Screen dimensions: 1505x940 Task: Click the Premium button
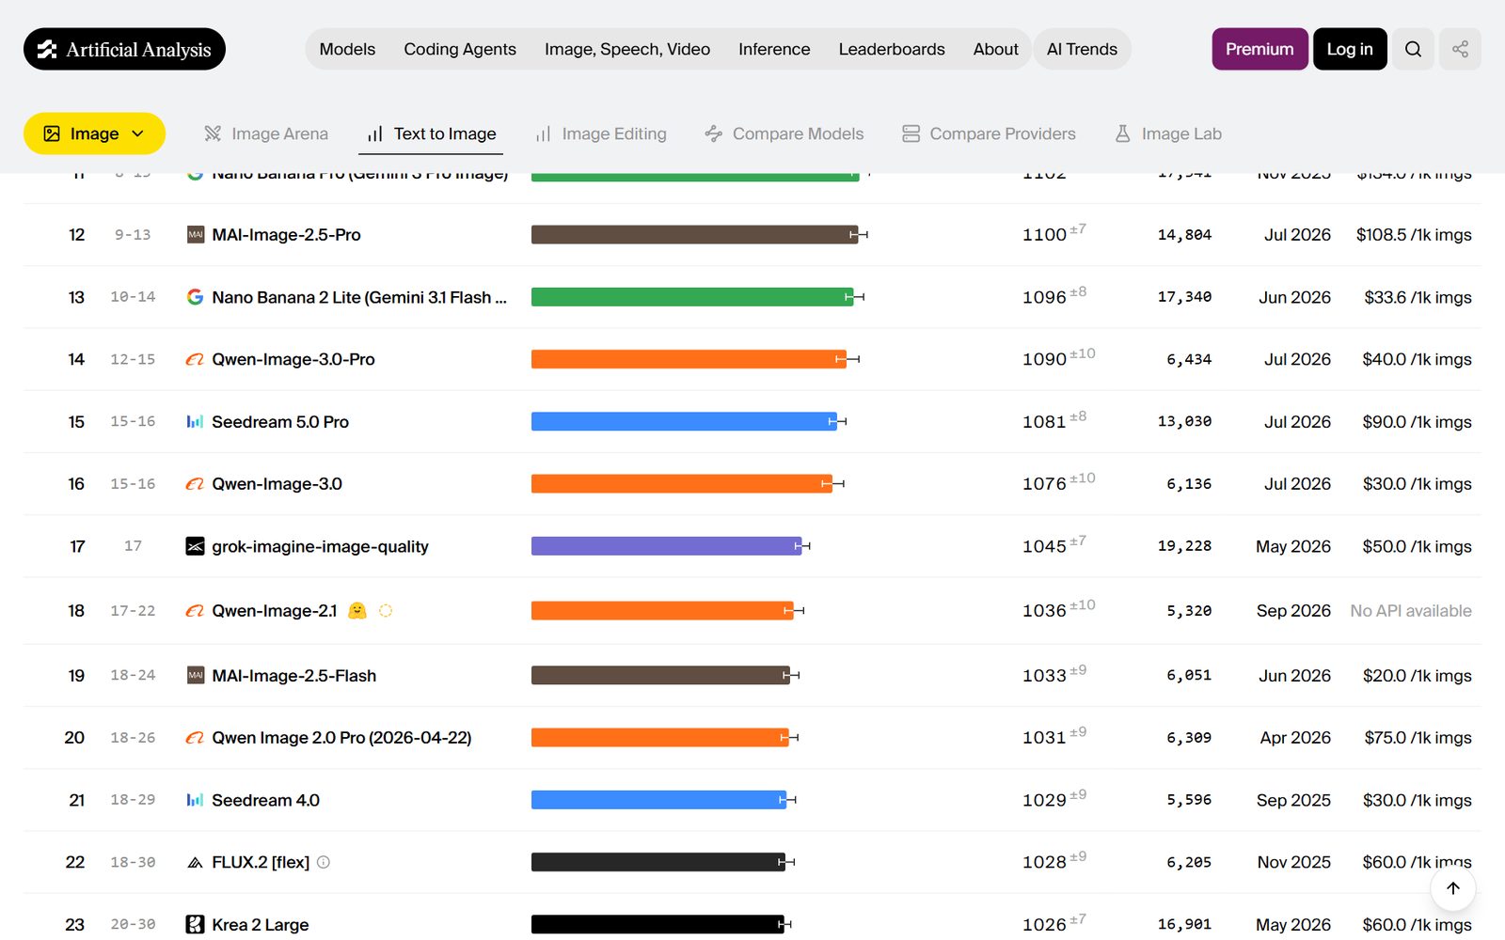(x=1259, y=49)
